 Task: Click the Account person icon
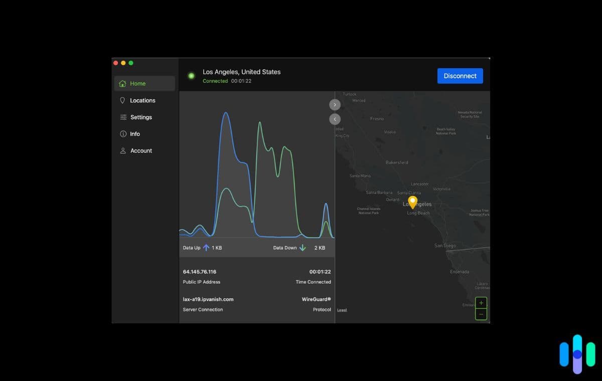tap(123, 150)
